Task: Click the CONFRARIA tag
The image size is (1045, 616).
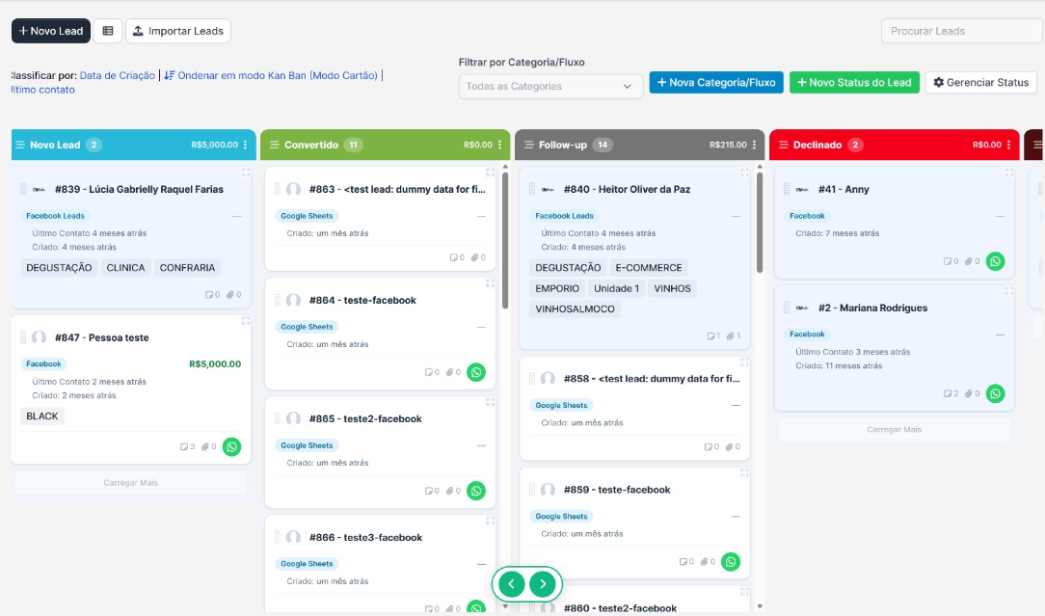Action: tap(187, 268)
